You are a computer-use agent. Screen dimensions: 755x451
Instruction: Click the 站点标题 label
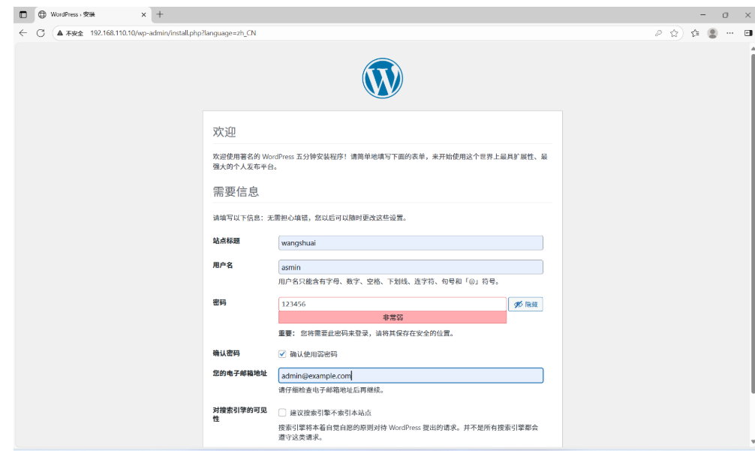pos(227,241)
